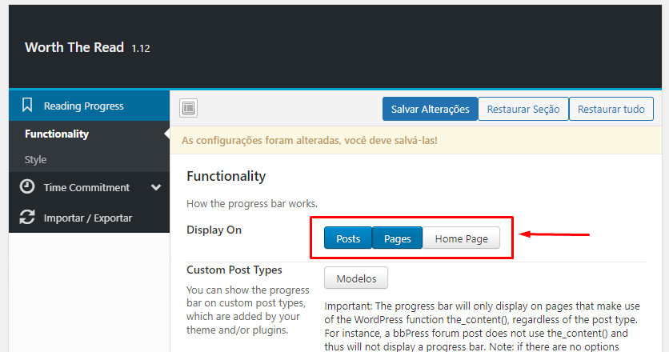Click the sync arrows icon for Importar / Exportar

tap(27, 218)
